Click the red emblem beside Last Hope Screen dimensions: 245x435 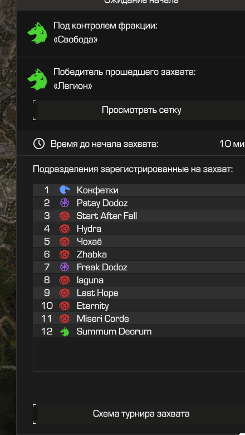65,293
